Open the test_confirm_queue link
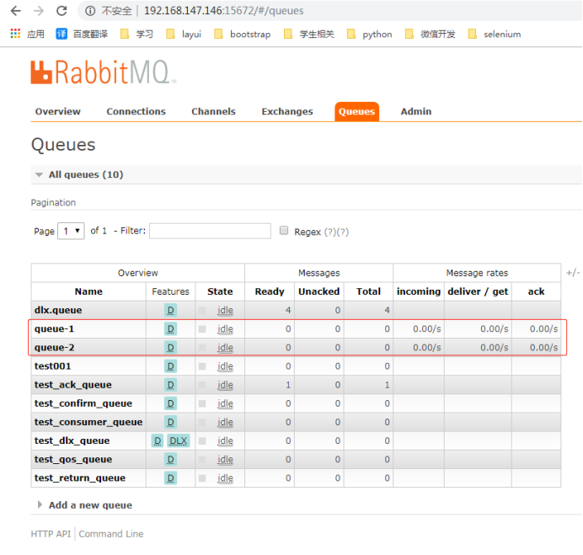Screen dimensions: 583x555 pyautogui.click(x=83, y=403)
